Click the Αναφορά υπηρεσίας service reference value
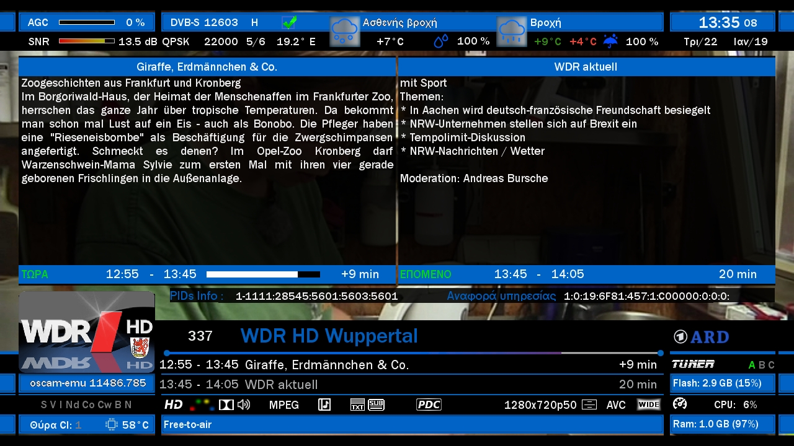The width and height of the screenshot is (794, 446). 646,296
